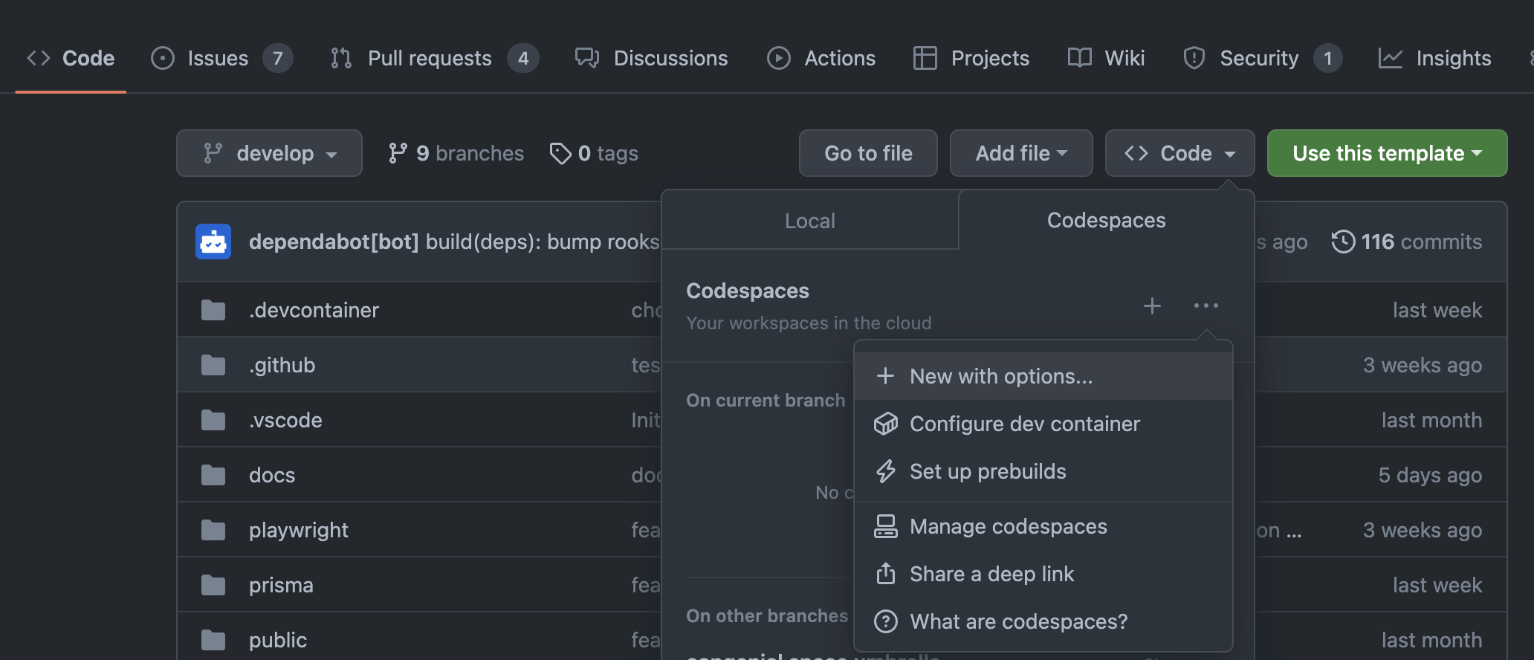1534x660 pixels.
Task: Open the docs folder
Action: point(272,475)
